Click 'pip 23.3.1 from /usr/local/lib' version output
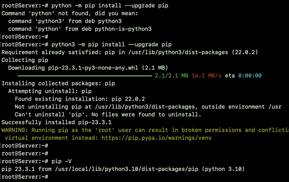Viewport: 289px width, 182px height. [x=123, y=169]
